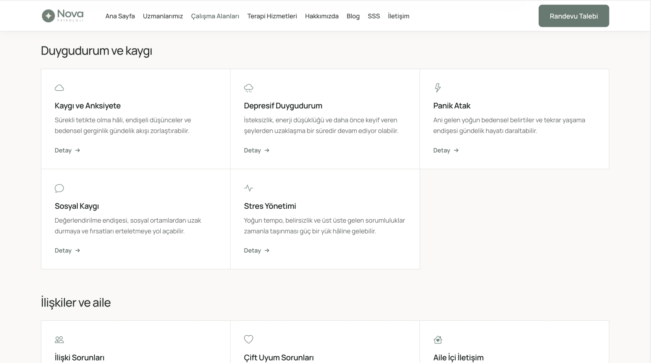The width and height of the screenshot is (651, 363).
Task: Click the İlişki Sorunları card title
Action: (79, 357)
